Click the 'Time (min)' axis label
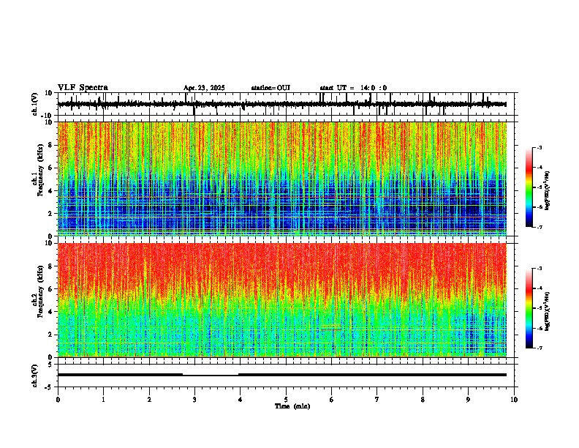Screen dimensions: 579x448 point(292,406)
